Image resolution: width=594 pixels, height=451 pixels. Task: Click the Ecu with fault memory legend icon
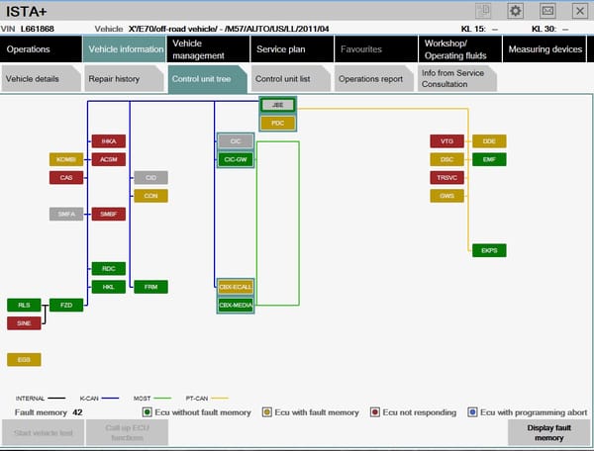click(267, 412)
